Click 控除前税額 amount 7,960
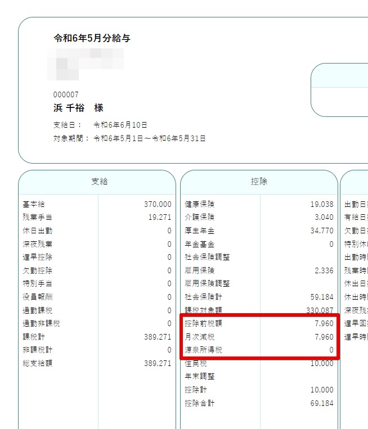 point(324,324)
